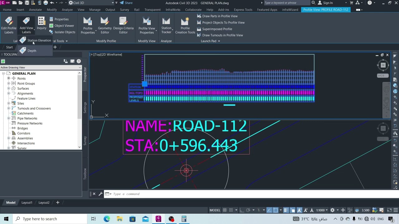Create new drawing from quick access toolbar

tap(14, 3)
